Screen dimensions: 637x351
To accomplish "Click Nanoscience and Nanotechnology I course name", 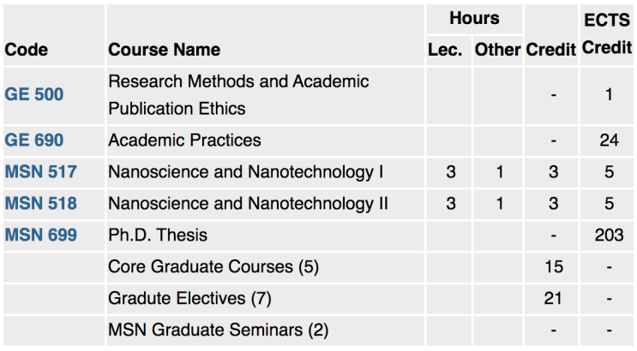I will pos(246,172).
